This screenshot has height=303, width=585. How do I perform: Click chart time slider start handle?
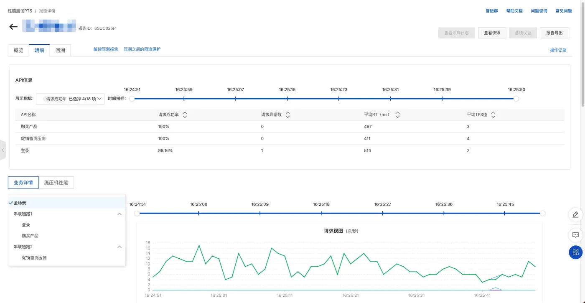tap(137, 213)
